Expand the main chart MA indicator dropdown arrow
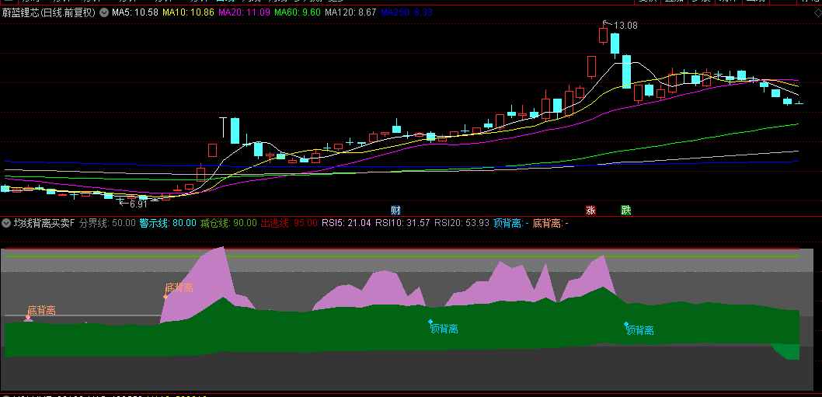The image size is (822, 397). 104,12
